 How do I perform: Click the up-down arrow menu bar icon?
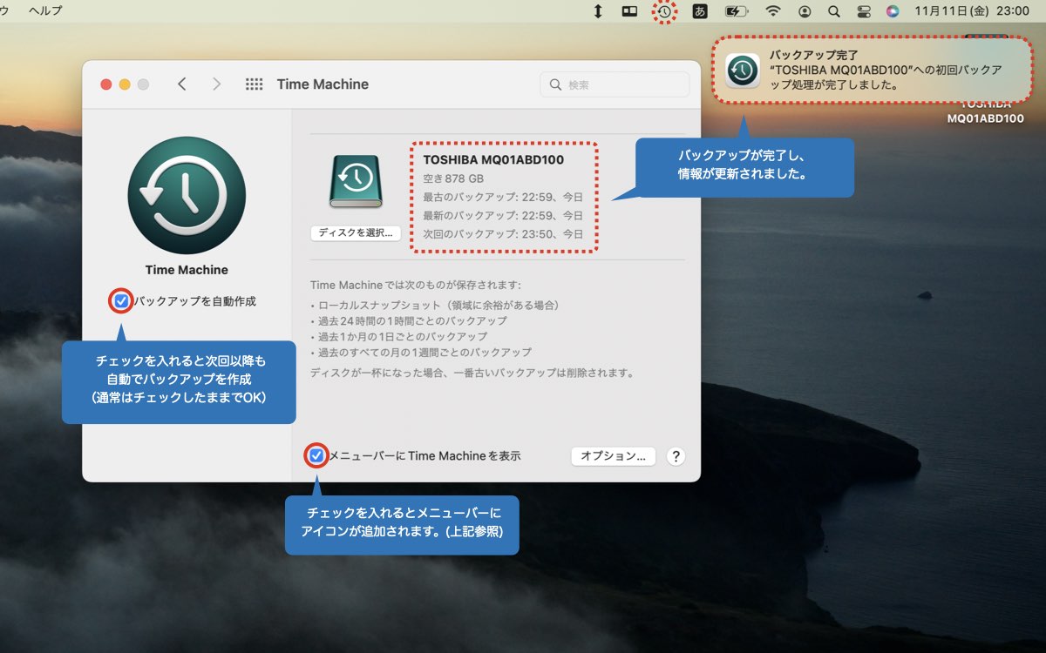coord(598,11)
